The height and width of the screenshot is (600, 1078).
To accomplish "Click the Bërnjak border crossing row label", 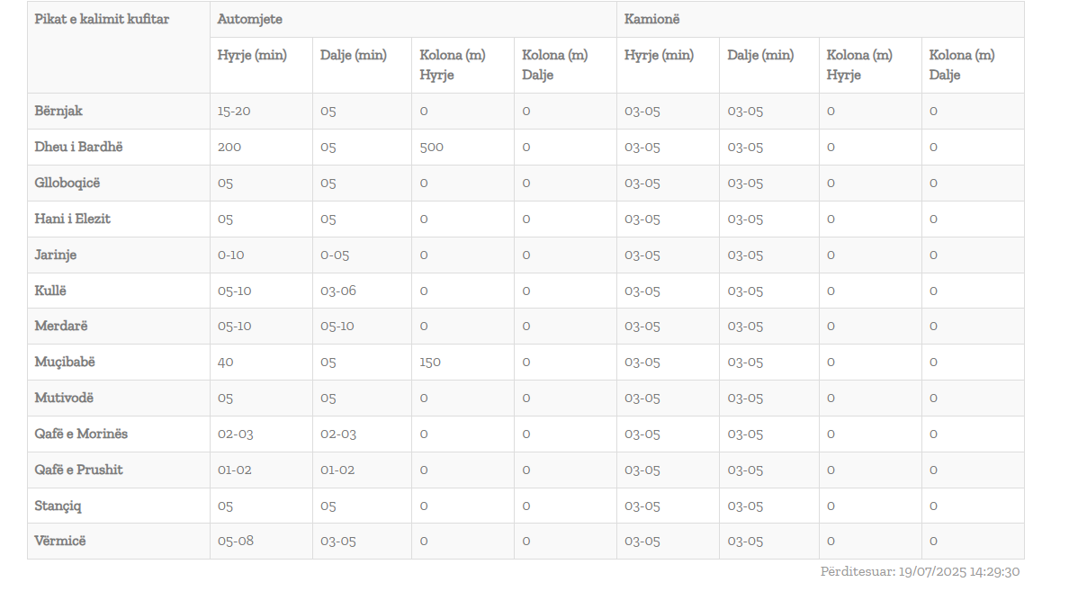I will coord(58,111).
